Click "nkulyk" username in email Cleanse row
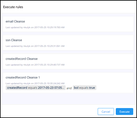This screenshot has height=118, width=137. pyautogui.click(x=27, y=27)
